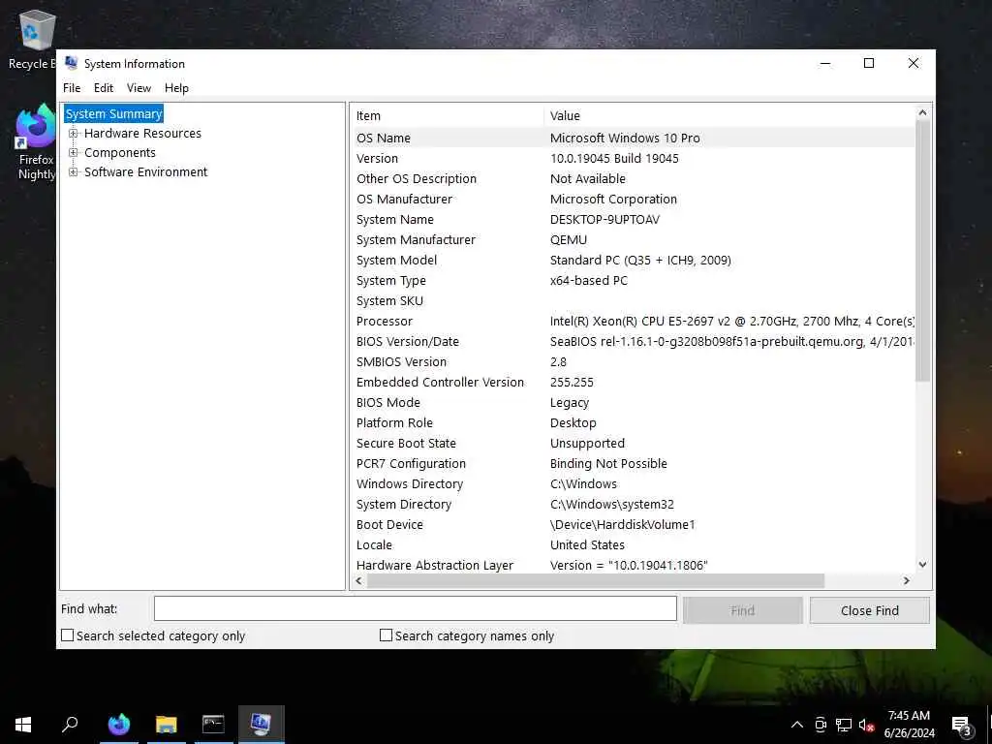
Task: Show hidden system tray icons
Action: [797, 725]
